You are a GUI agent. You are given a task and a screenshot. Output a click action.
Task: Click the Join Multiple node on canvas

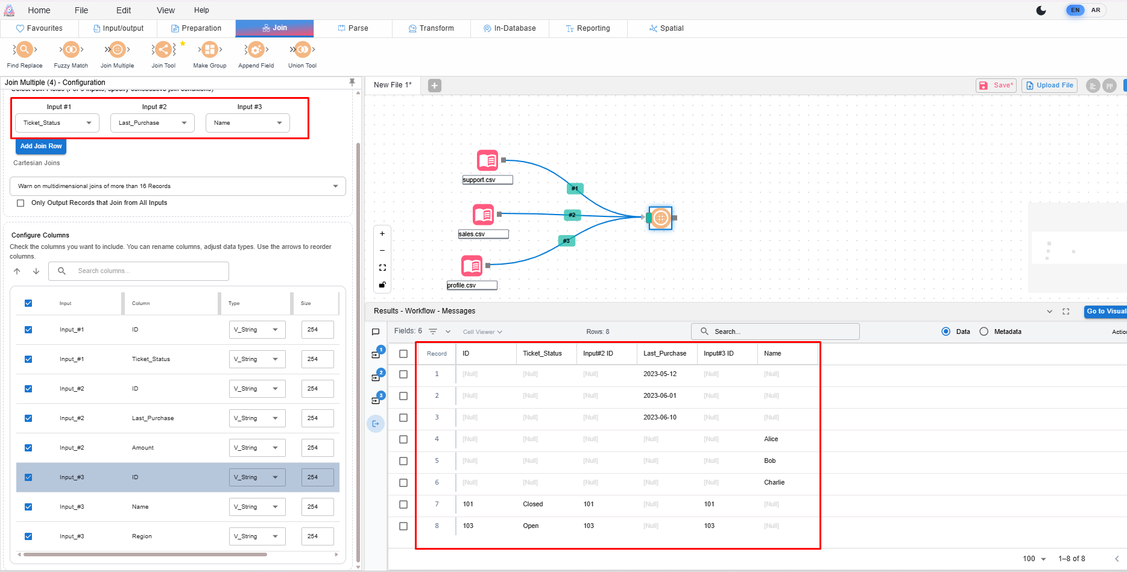pos(660,218)
